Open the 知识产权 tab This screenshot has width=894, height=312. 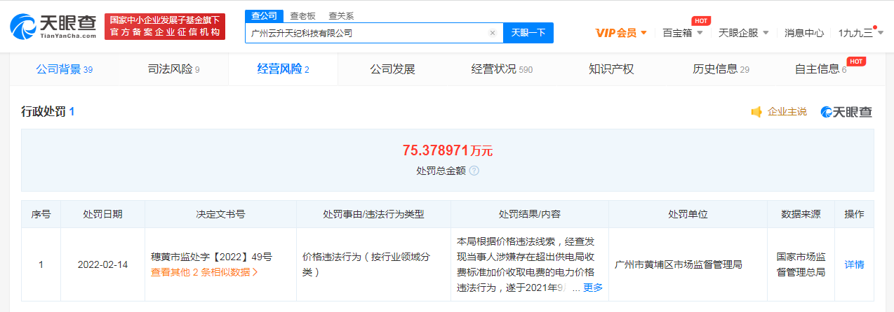611,69
